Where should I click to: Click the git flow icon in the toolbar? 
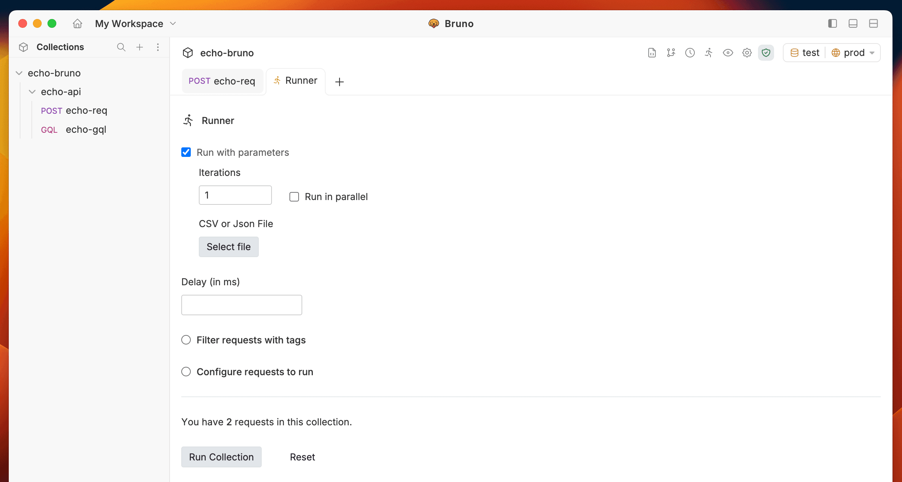(671, 53)
